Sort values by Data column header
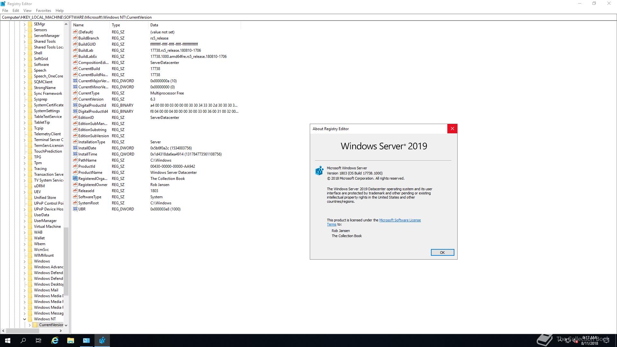Screen dimensions: 617x347 pyautogui.click(x=194, y=25)
